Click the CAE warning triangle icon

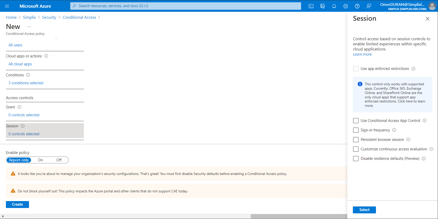(x=13, y=191)
